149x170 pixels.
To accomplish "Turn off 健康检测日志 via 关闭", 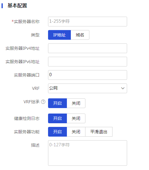I will point(76,118).
